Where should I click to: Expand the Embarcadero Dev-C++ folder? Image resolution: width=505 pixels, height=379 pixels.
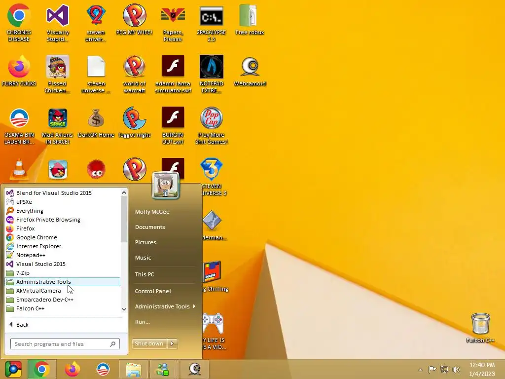[x=63, y=300]
